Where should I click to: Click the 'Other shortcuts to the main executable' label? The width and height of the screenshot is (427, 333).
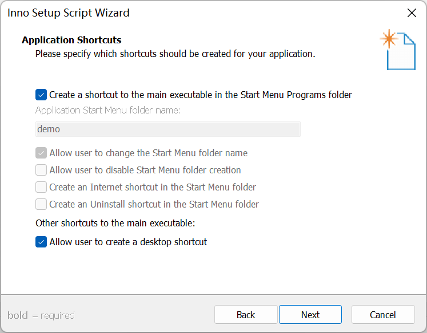pyautogui.click(x=115, y=223)
